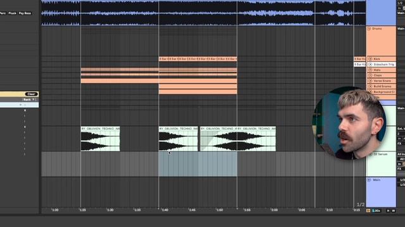The image size is (405, 227).
Task: Unfold the Build Snares track
Action: point(370,86)
